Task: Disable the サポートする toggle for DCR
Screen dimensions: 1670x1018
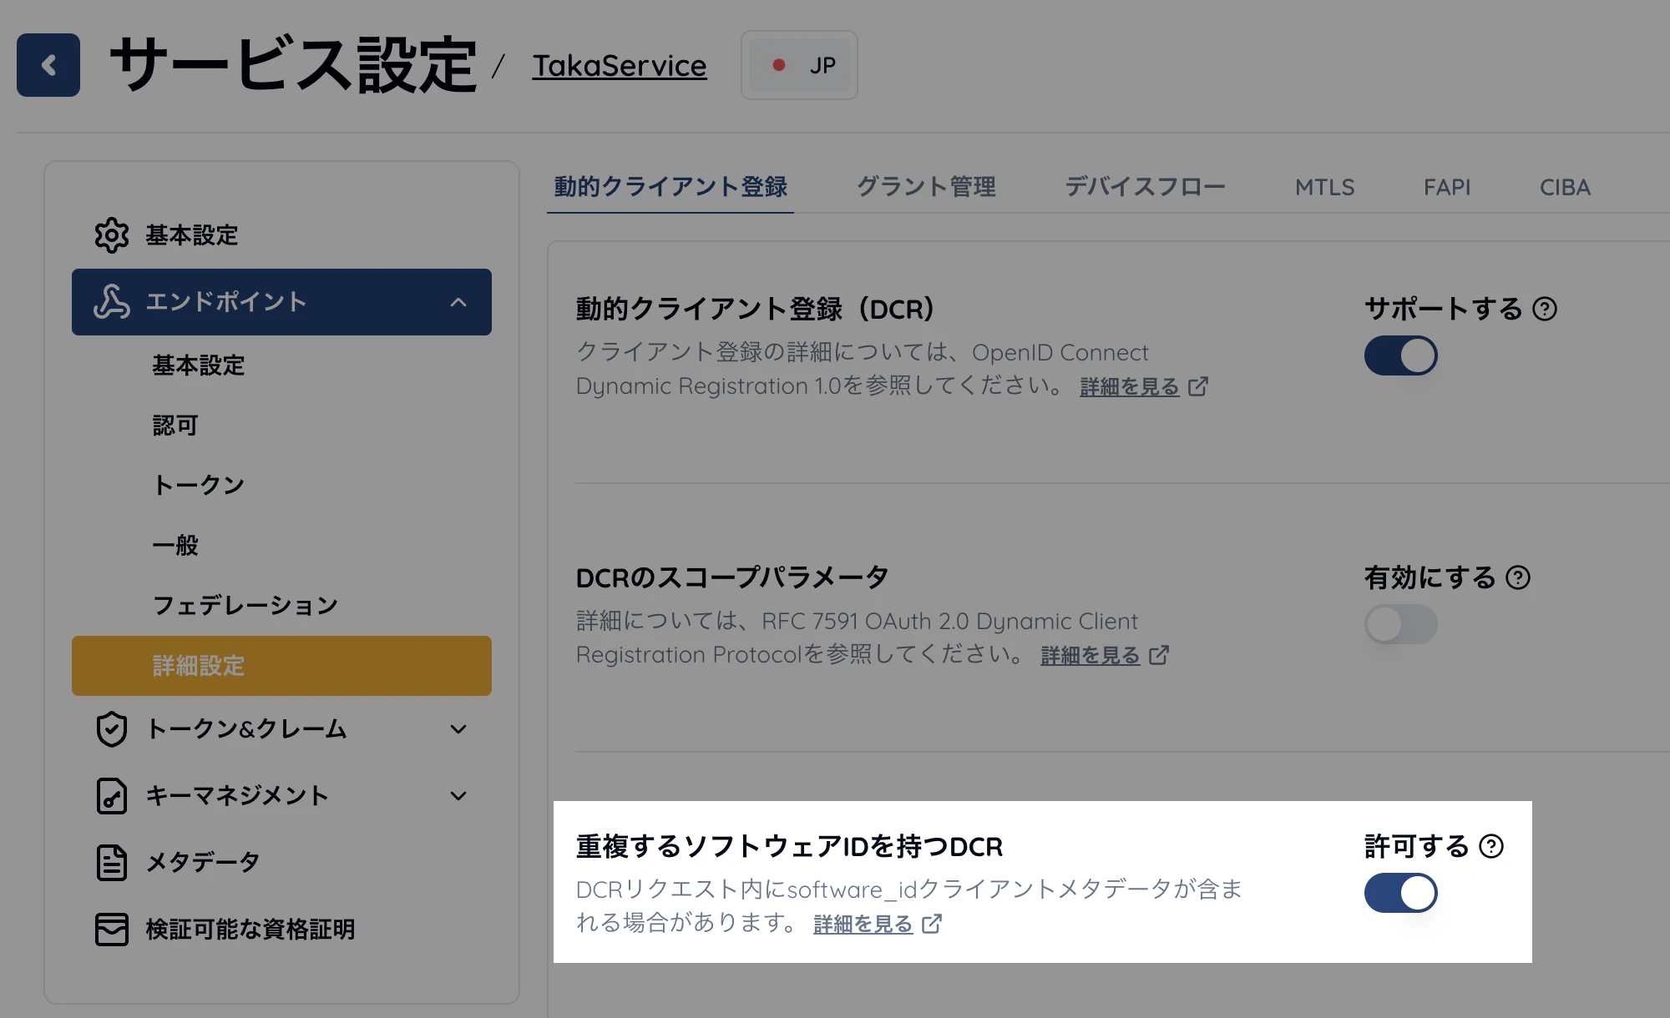Action: 1400,355
